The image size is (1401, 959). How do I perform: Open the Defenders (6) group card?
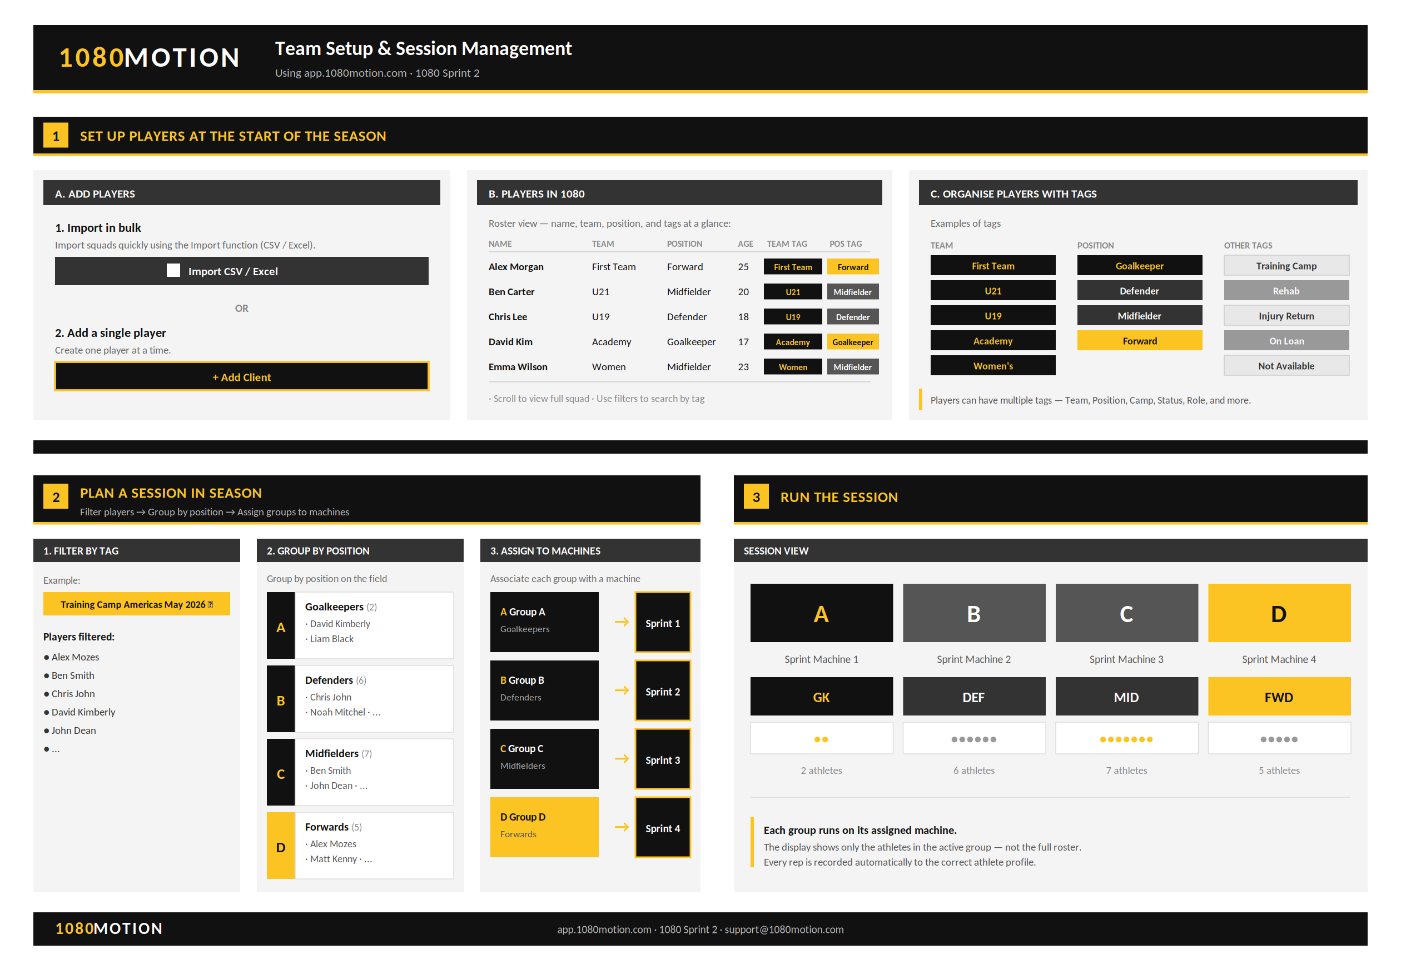[x=360, y=699]
